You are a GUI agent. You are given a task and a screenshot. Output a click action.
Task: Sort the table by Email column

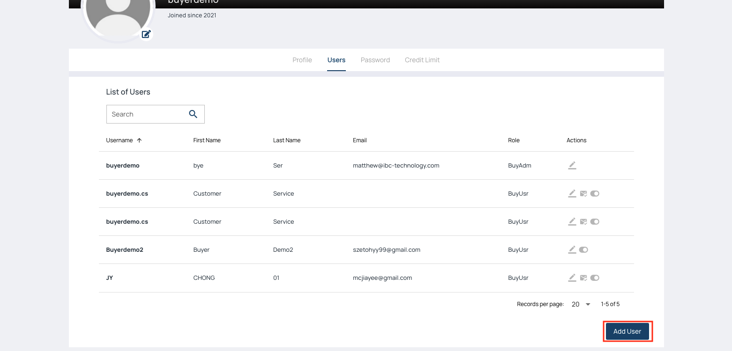coord(359,140)
